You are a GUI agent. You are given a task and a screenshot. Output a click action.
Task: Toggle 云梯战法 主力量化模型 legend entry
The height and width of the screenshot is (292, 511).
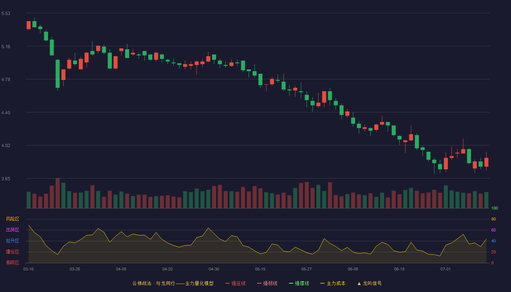[173, 283]
